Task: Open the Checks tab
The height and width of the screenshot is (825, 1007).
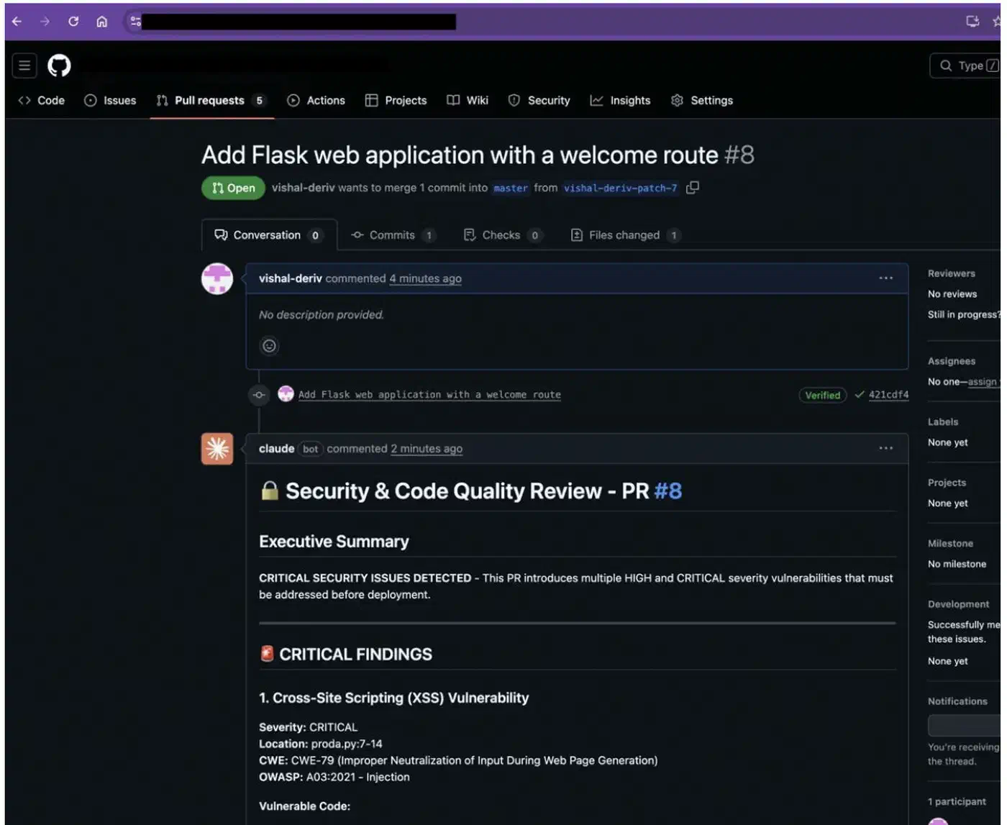Action: (502, 235)
